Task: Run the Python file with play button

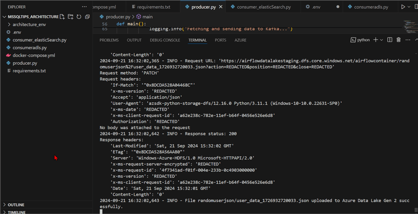Action: (403, 7)
